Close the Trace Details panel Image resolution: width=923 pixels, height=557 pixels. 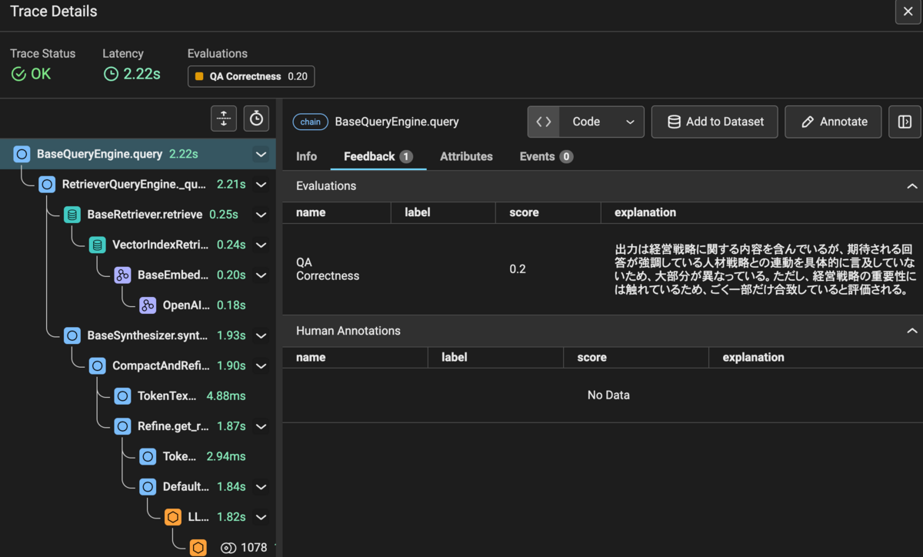tap(908, 12)
